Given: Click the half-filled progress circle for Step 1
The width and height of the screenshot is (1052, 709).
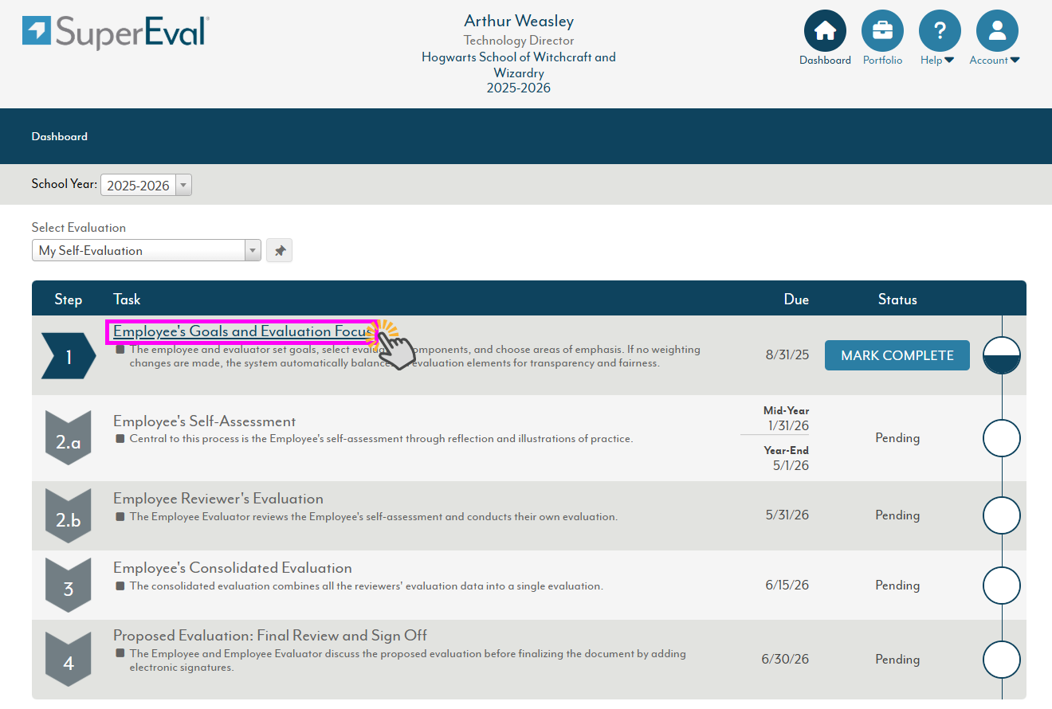Looking at the screenshot, I should tap(1002, 355).
